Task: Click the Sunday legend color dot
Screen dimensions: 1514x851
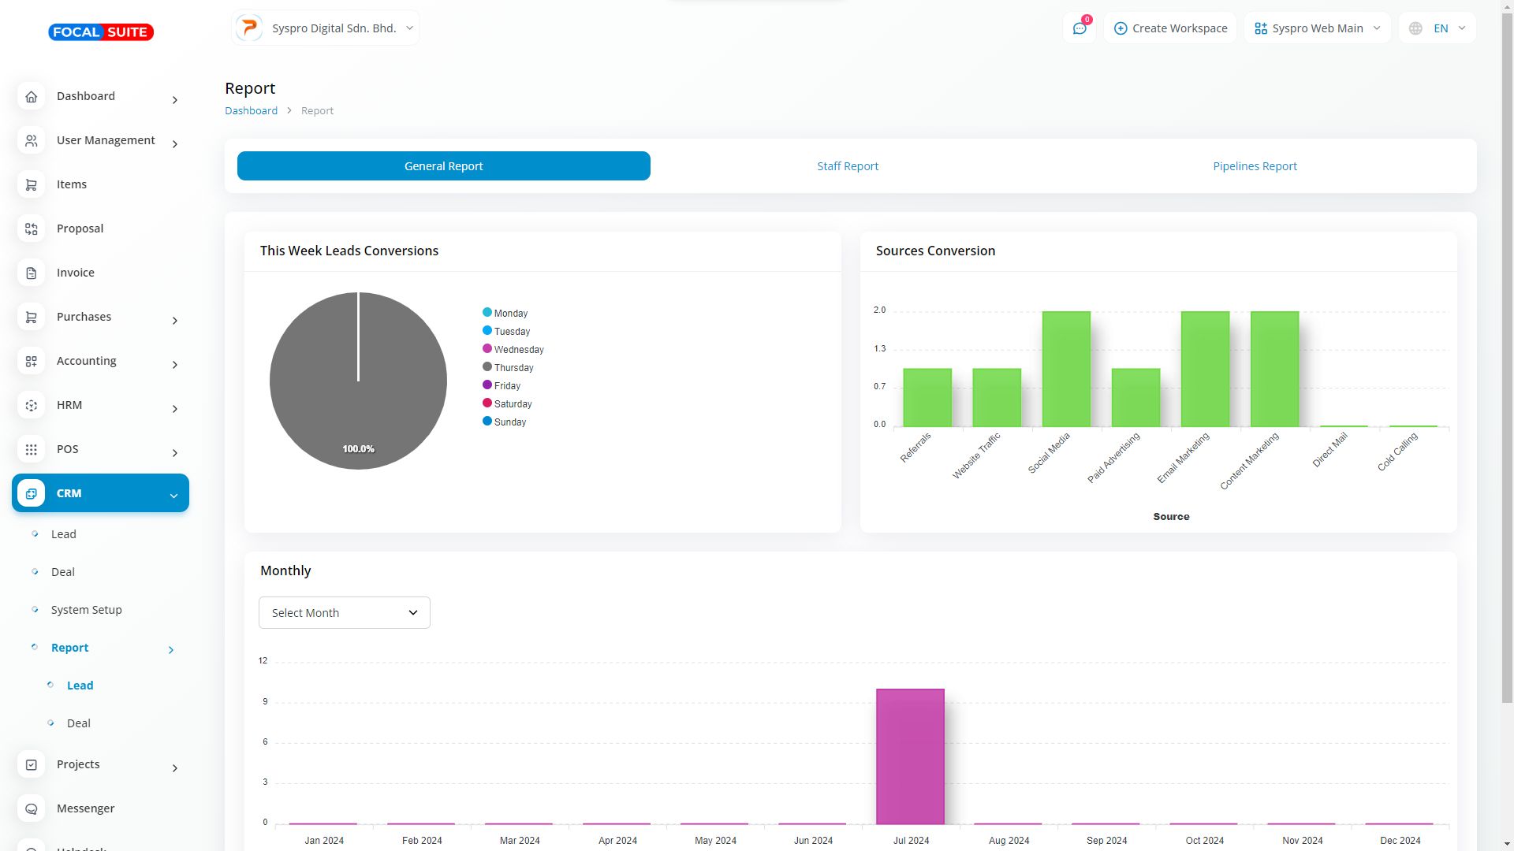Action: pos(487,422)
